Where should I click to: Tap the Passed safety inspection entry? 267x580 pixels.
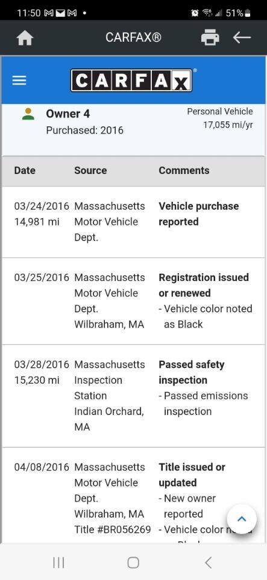click(x=192, y=372)
